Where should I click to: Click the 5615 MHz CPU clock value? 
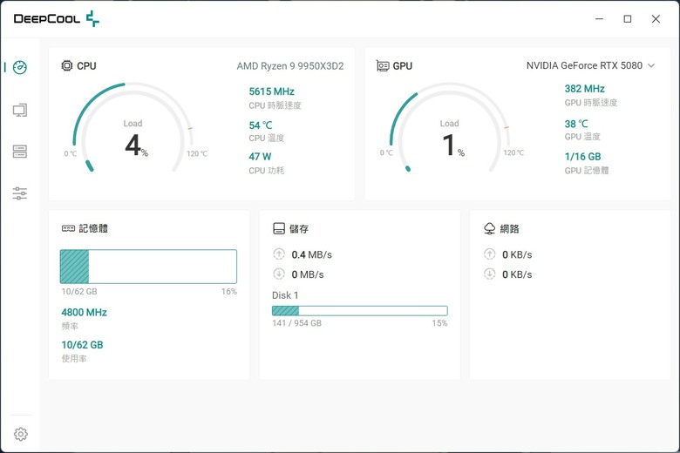pos(271,91)
